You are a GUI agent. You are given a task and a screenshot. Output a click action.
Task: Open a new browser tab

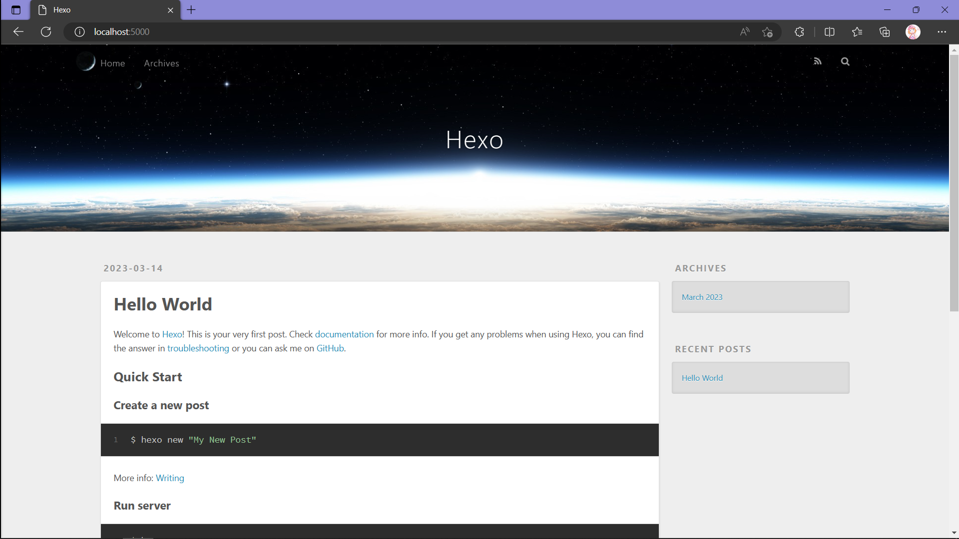[191, 10]
